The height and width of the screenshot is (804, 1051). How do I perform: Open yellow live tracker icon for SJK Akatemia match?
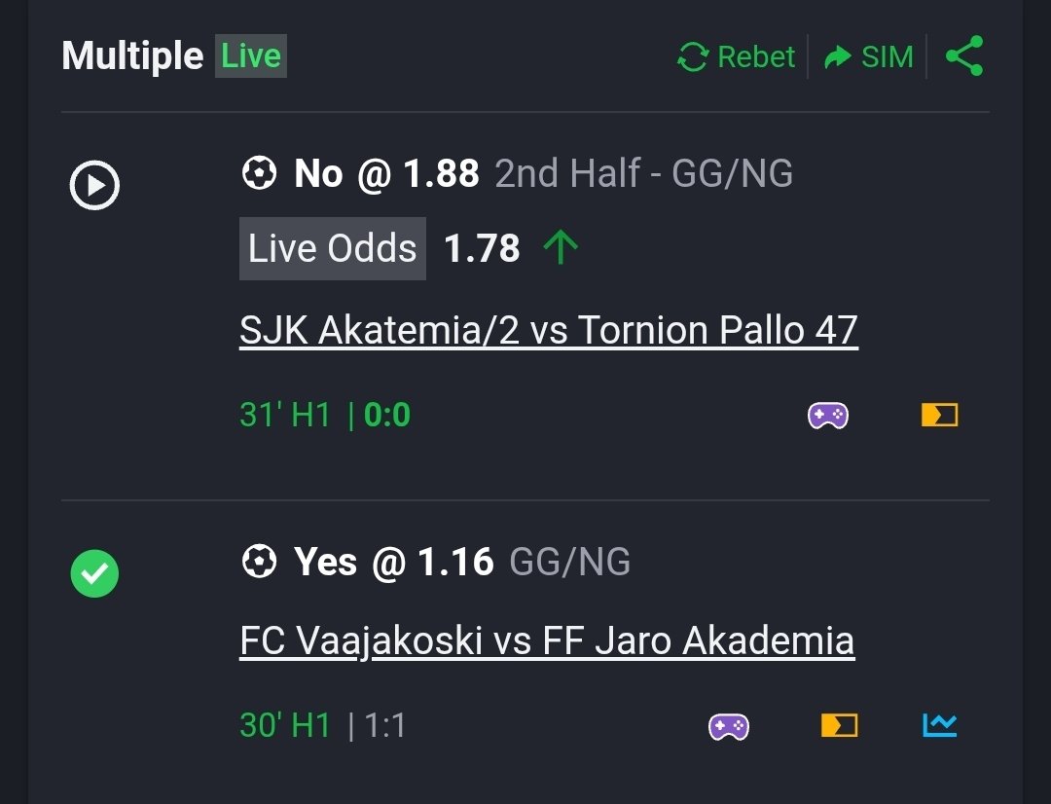[x=940, y=415]
